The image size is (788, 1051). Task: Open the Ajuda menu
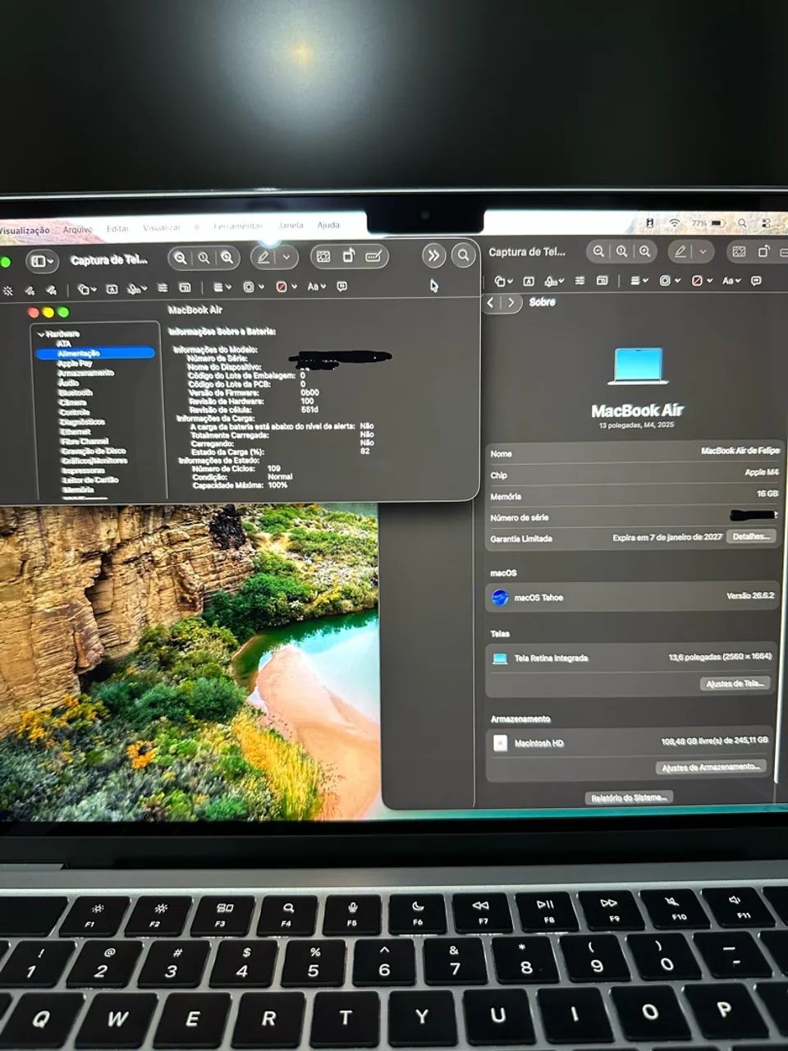[x=328, y=225]
